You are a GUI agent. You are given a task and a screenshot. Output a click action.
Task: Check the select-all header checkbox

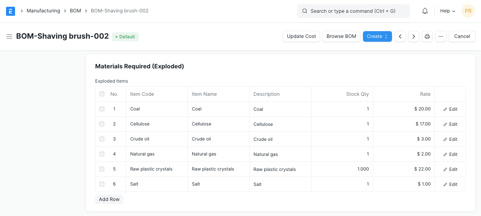102,94
